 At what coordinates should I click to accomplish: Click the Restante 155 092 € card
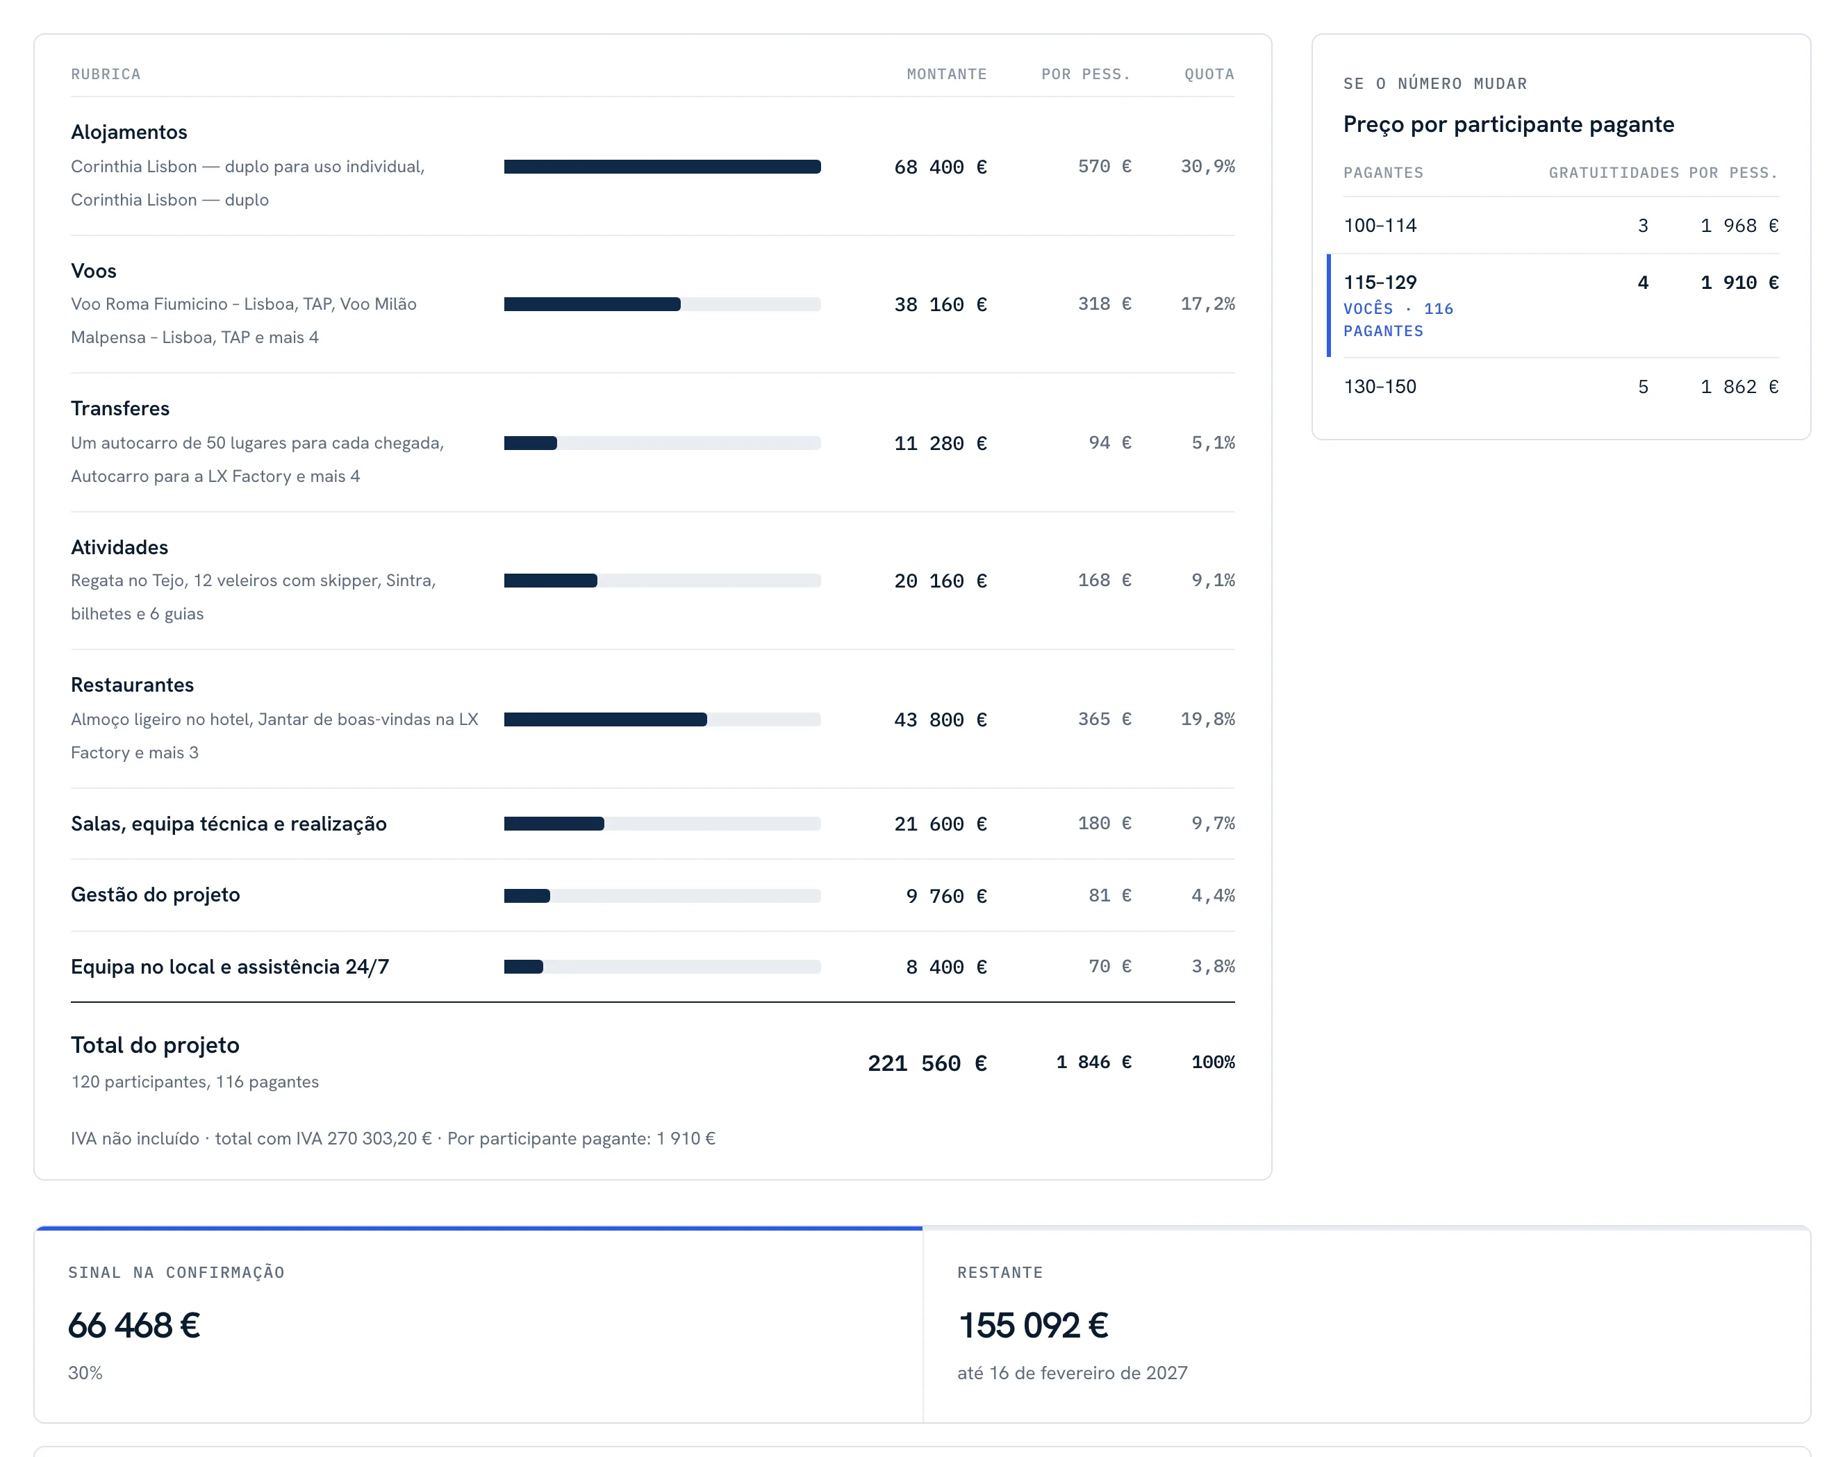1366,1325
